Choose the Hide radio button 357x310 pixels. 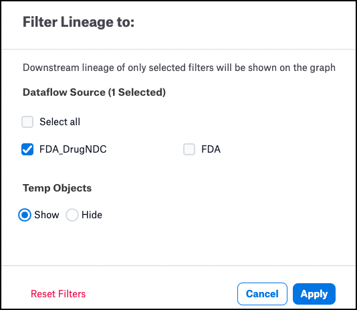click(x=72, y=215)
